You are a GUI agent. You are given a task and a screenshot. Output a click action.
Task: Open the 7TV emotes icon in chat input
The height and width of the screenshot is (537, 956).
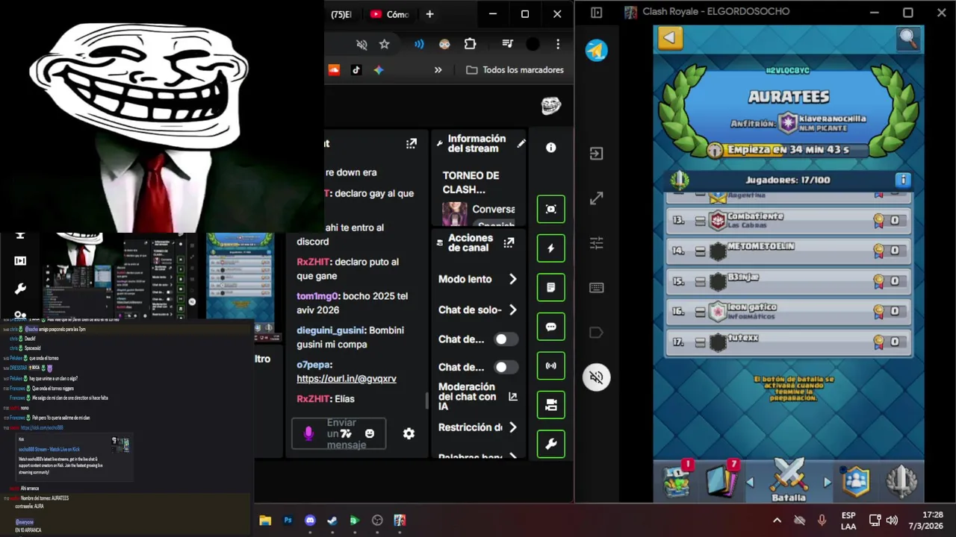[346, 433]
